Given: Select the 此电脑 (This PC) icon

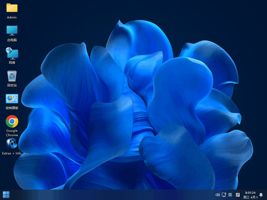Looking at the screenshot, I should [12, 30].
